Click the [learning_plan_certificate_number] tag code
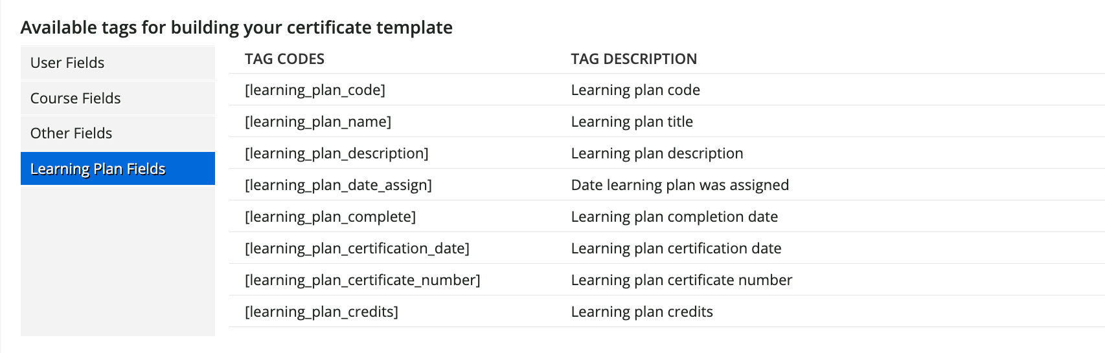The width and height of the screenshot is (1105, 353). coord(363,280)
